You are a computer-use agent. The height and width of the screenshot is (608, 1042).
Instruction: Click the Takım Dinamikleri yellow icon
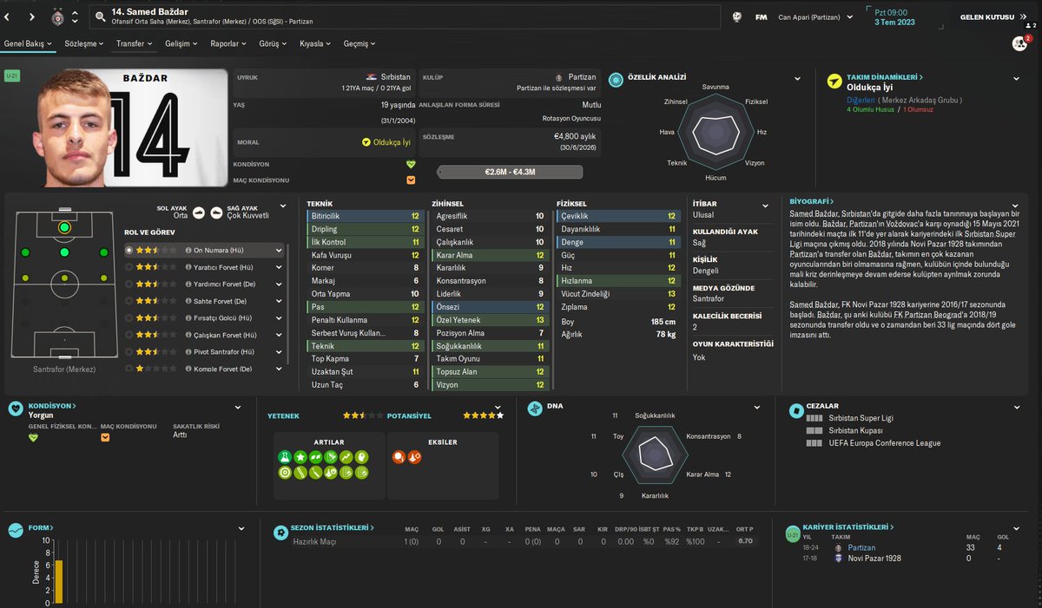pyautogui.click(x=834, y=81)
